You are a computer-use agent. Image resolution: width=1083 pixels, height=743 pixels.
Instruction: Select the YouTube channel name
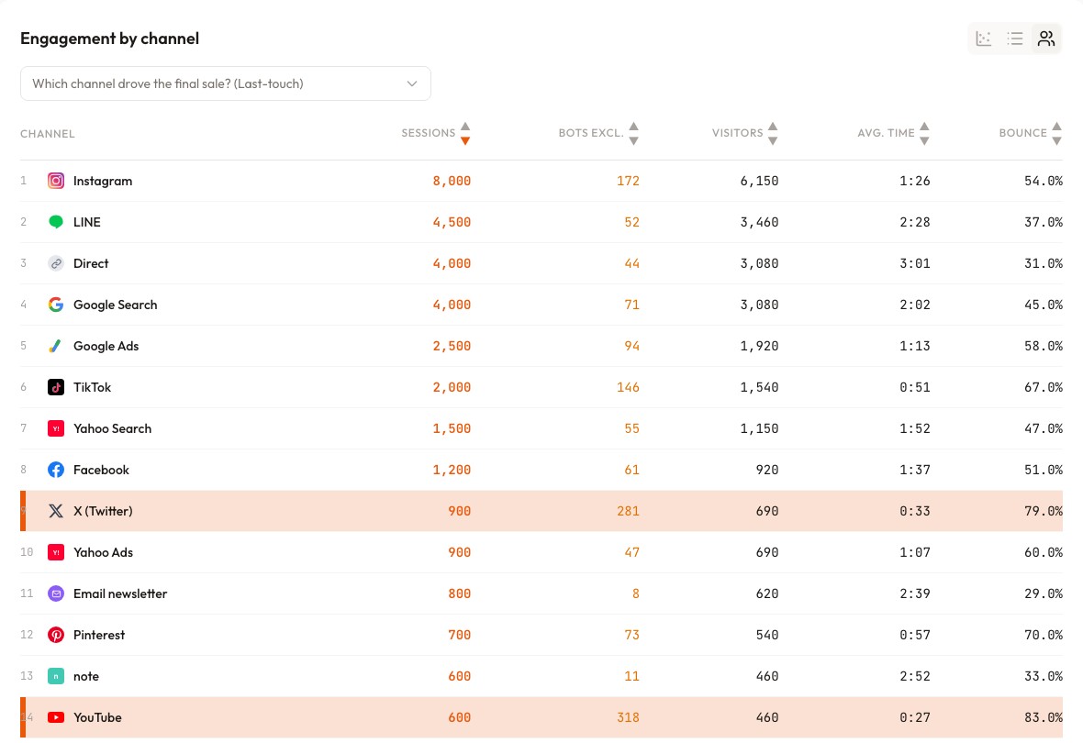pos(97,717)
